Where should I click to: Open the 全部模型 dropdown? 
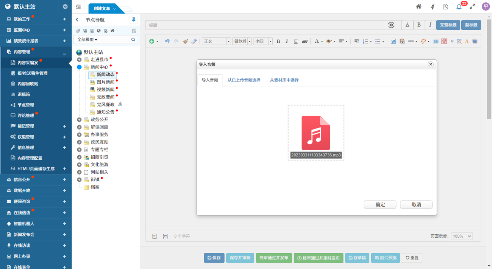point(87,40)
